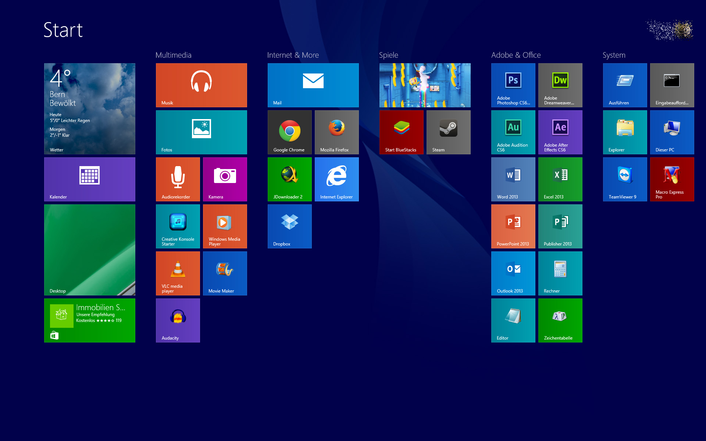
Task: Launch Start BlueStacks tile
Action: point(401,132)
